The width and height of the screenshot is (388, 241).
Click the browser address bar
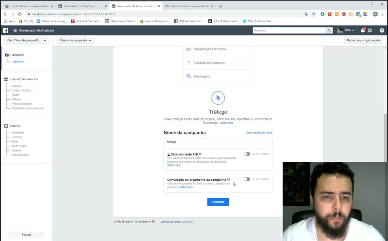click(x=164, y=14)
